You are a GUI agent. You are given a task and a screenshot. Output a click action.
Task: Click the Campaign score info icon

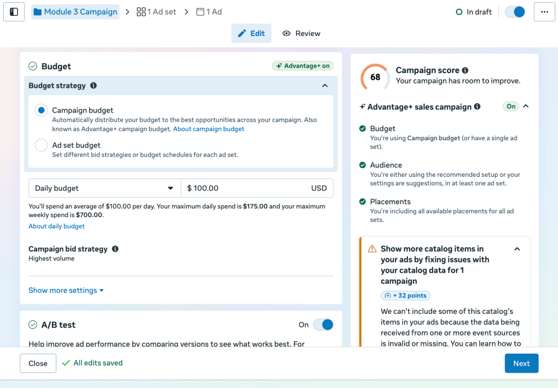(x=465, y=70)
